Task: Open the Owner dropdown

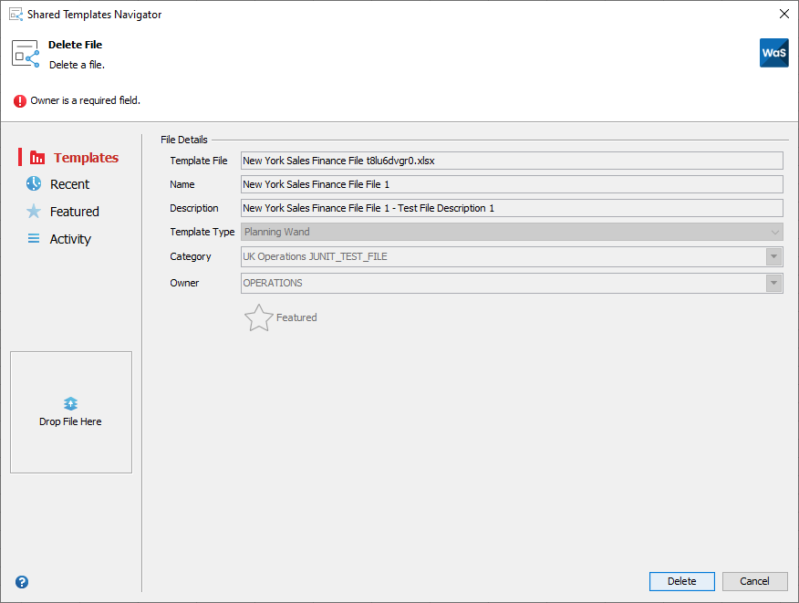Action: tap(773, 283)
